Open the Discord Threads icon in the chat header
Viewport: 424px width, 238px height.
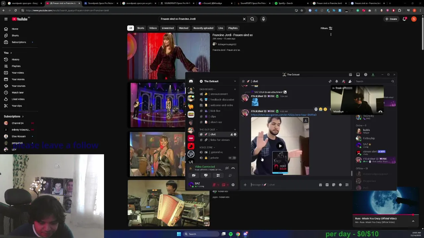point(330,81)
